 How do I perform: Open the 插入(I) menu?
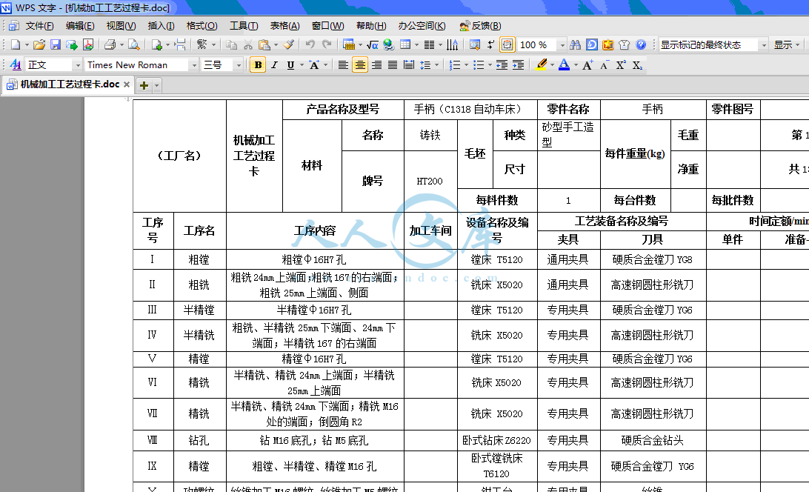point(161,26)
